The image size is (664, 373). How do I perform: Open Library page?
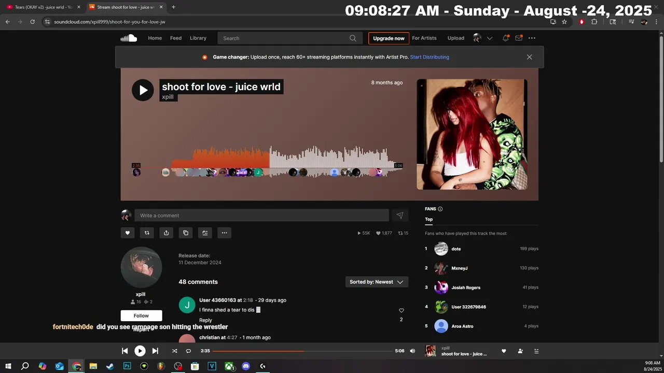(198, 38)
